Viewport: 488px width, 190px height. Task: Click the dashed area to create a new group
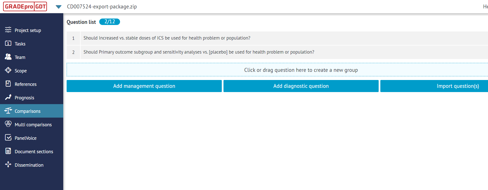click(301, 70)
